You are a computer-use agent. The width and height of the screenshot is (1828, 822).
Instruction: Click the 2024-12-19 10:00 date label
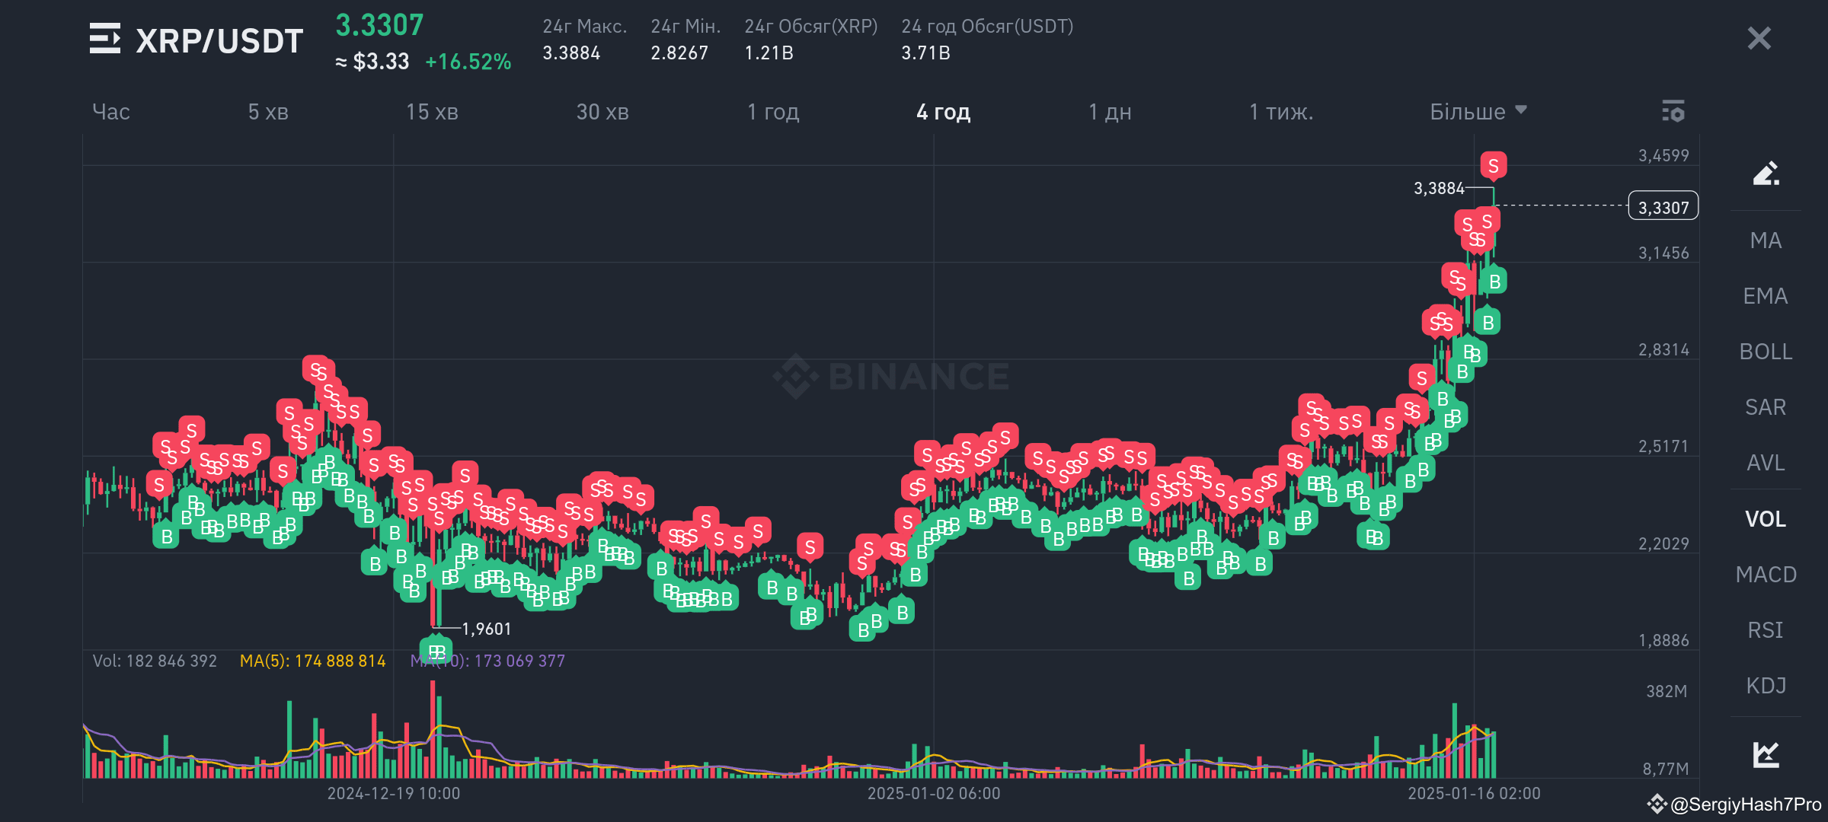coord(393,794)
